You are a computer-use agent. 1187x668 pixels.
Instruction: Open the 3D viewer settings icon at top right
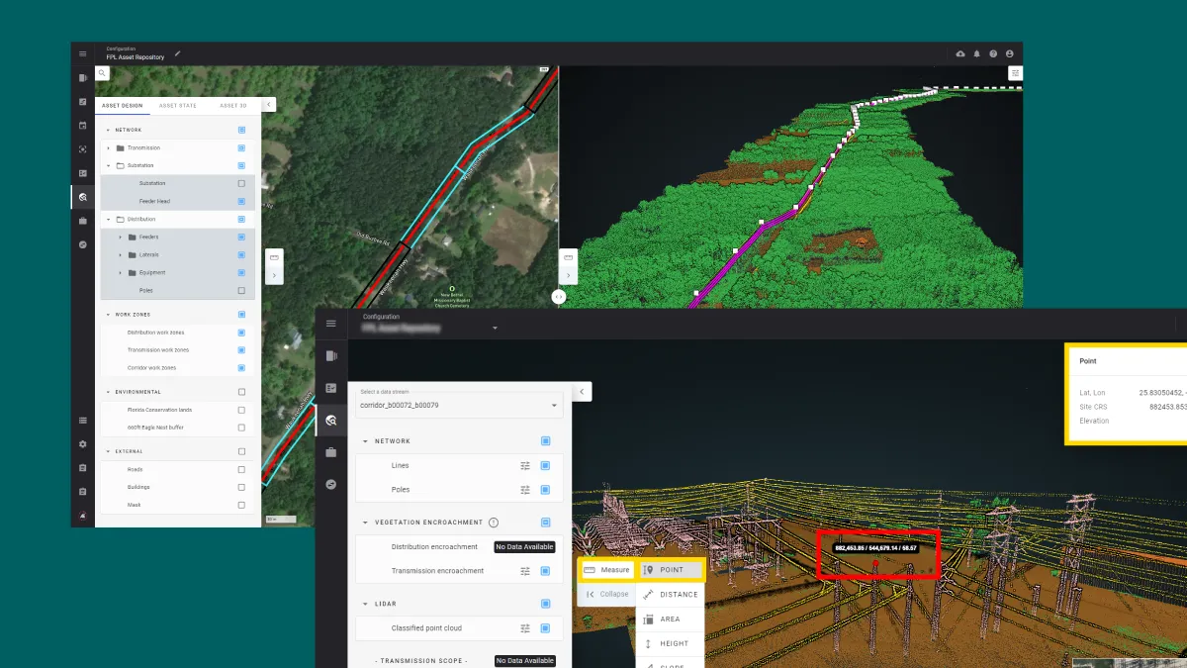click(x=1015, y=73)
